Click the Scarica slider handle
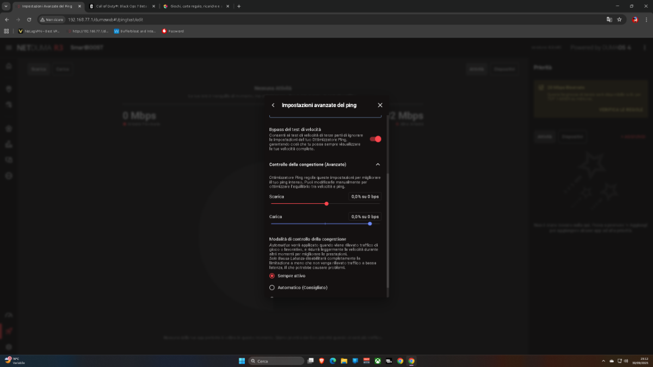This screenshot has height=367, width=653. 326,204
